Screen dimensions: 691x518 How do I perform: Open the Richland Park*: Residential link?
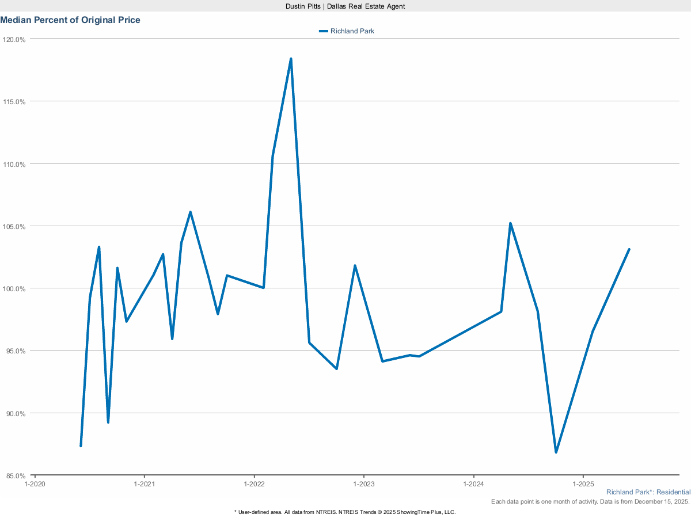tap(647, 492)
